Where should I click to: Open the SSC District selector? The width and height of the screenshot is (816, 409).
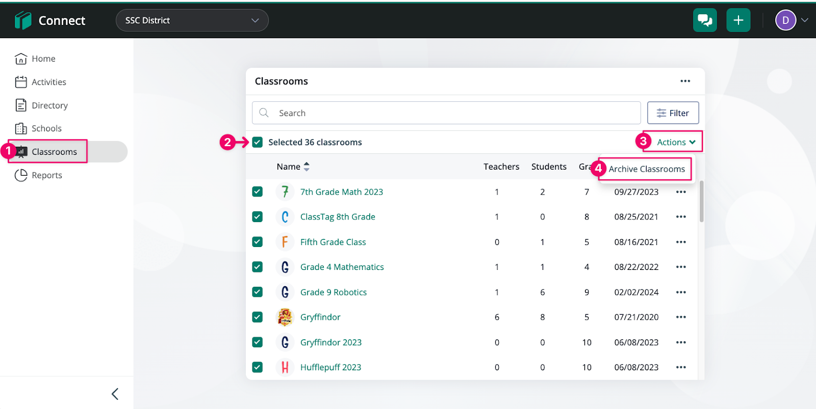point(192,20)
